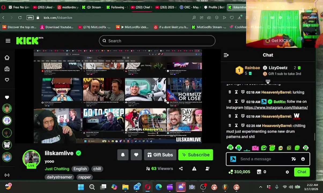Click the chat scrollbar
Screen dimensions: 323x193
coord(315,136)
